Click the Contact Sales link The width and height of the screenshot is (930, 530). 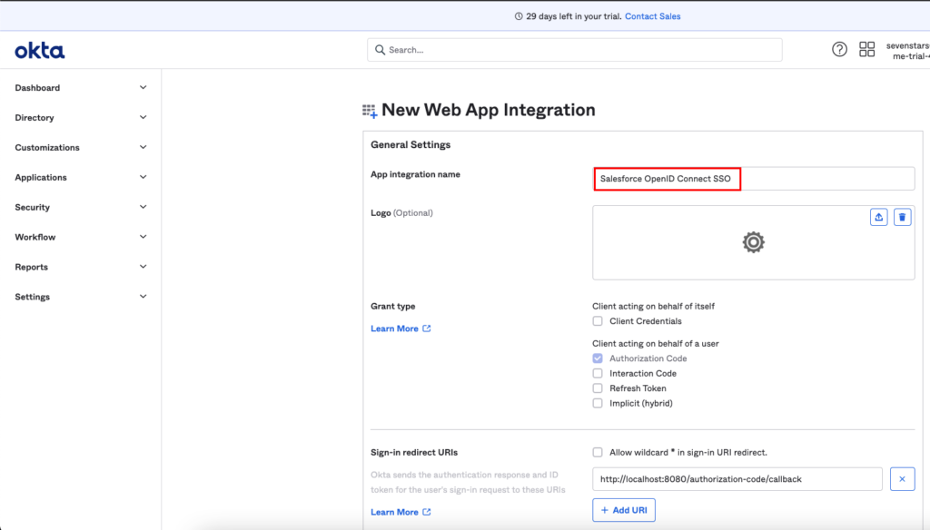coord(652,16)
